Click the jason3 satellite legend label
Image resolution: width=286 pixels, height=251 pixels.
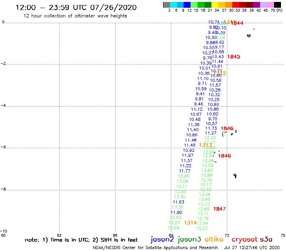[x=189, y=240]
